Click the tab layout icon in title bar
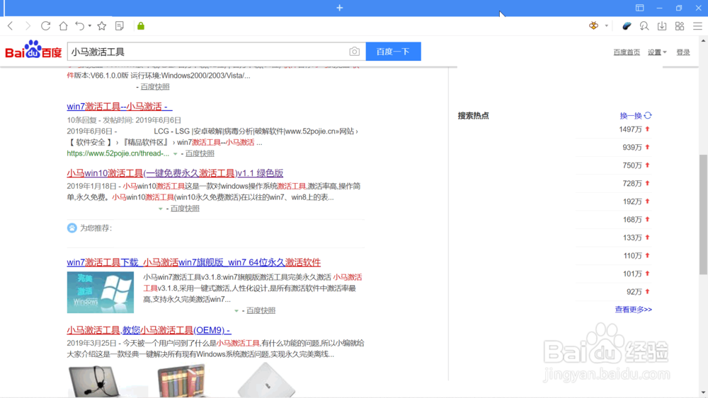This screenshot has width=708, height=398. click(x=640, y=8)
